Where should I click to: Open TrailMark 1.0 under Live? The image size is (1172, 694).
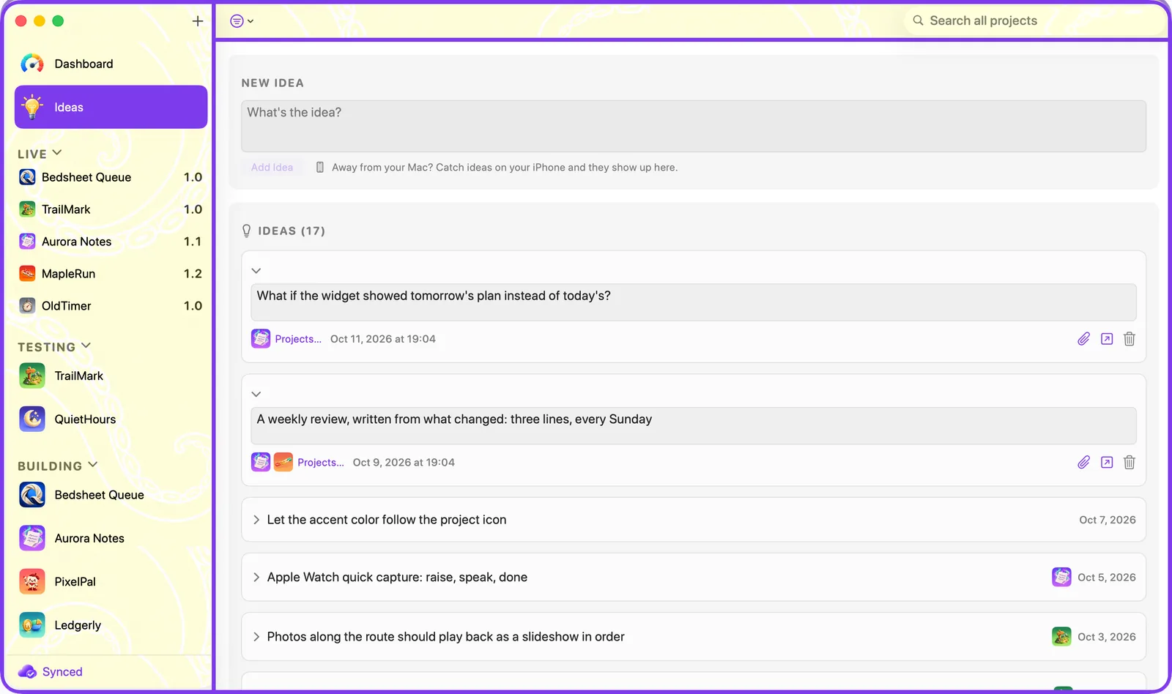click(x=111, y=209)
